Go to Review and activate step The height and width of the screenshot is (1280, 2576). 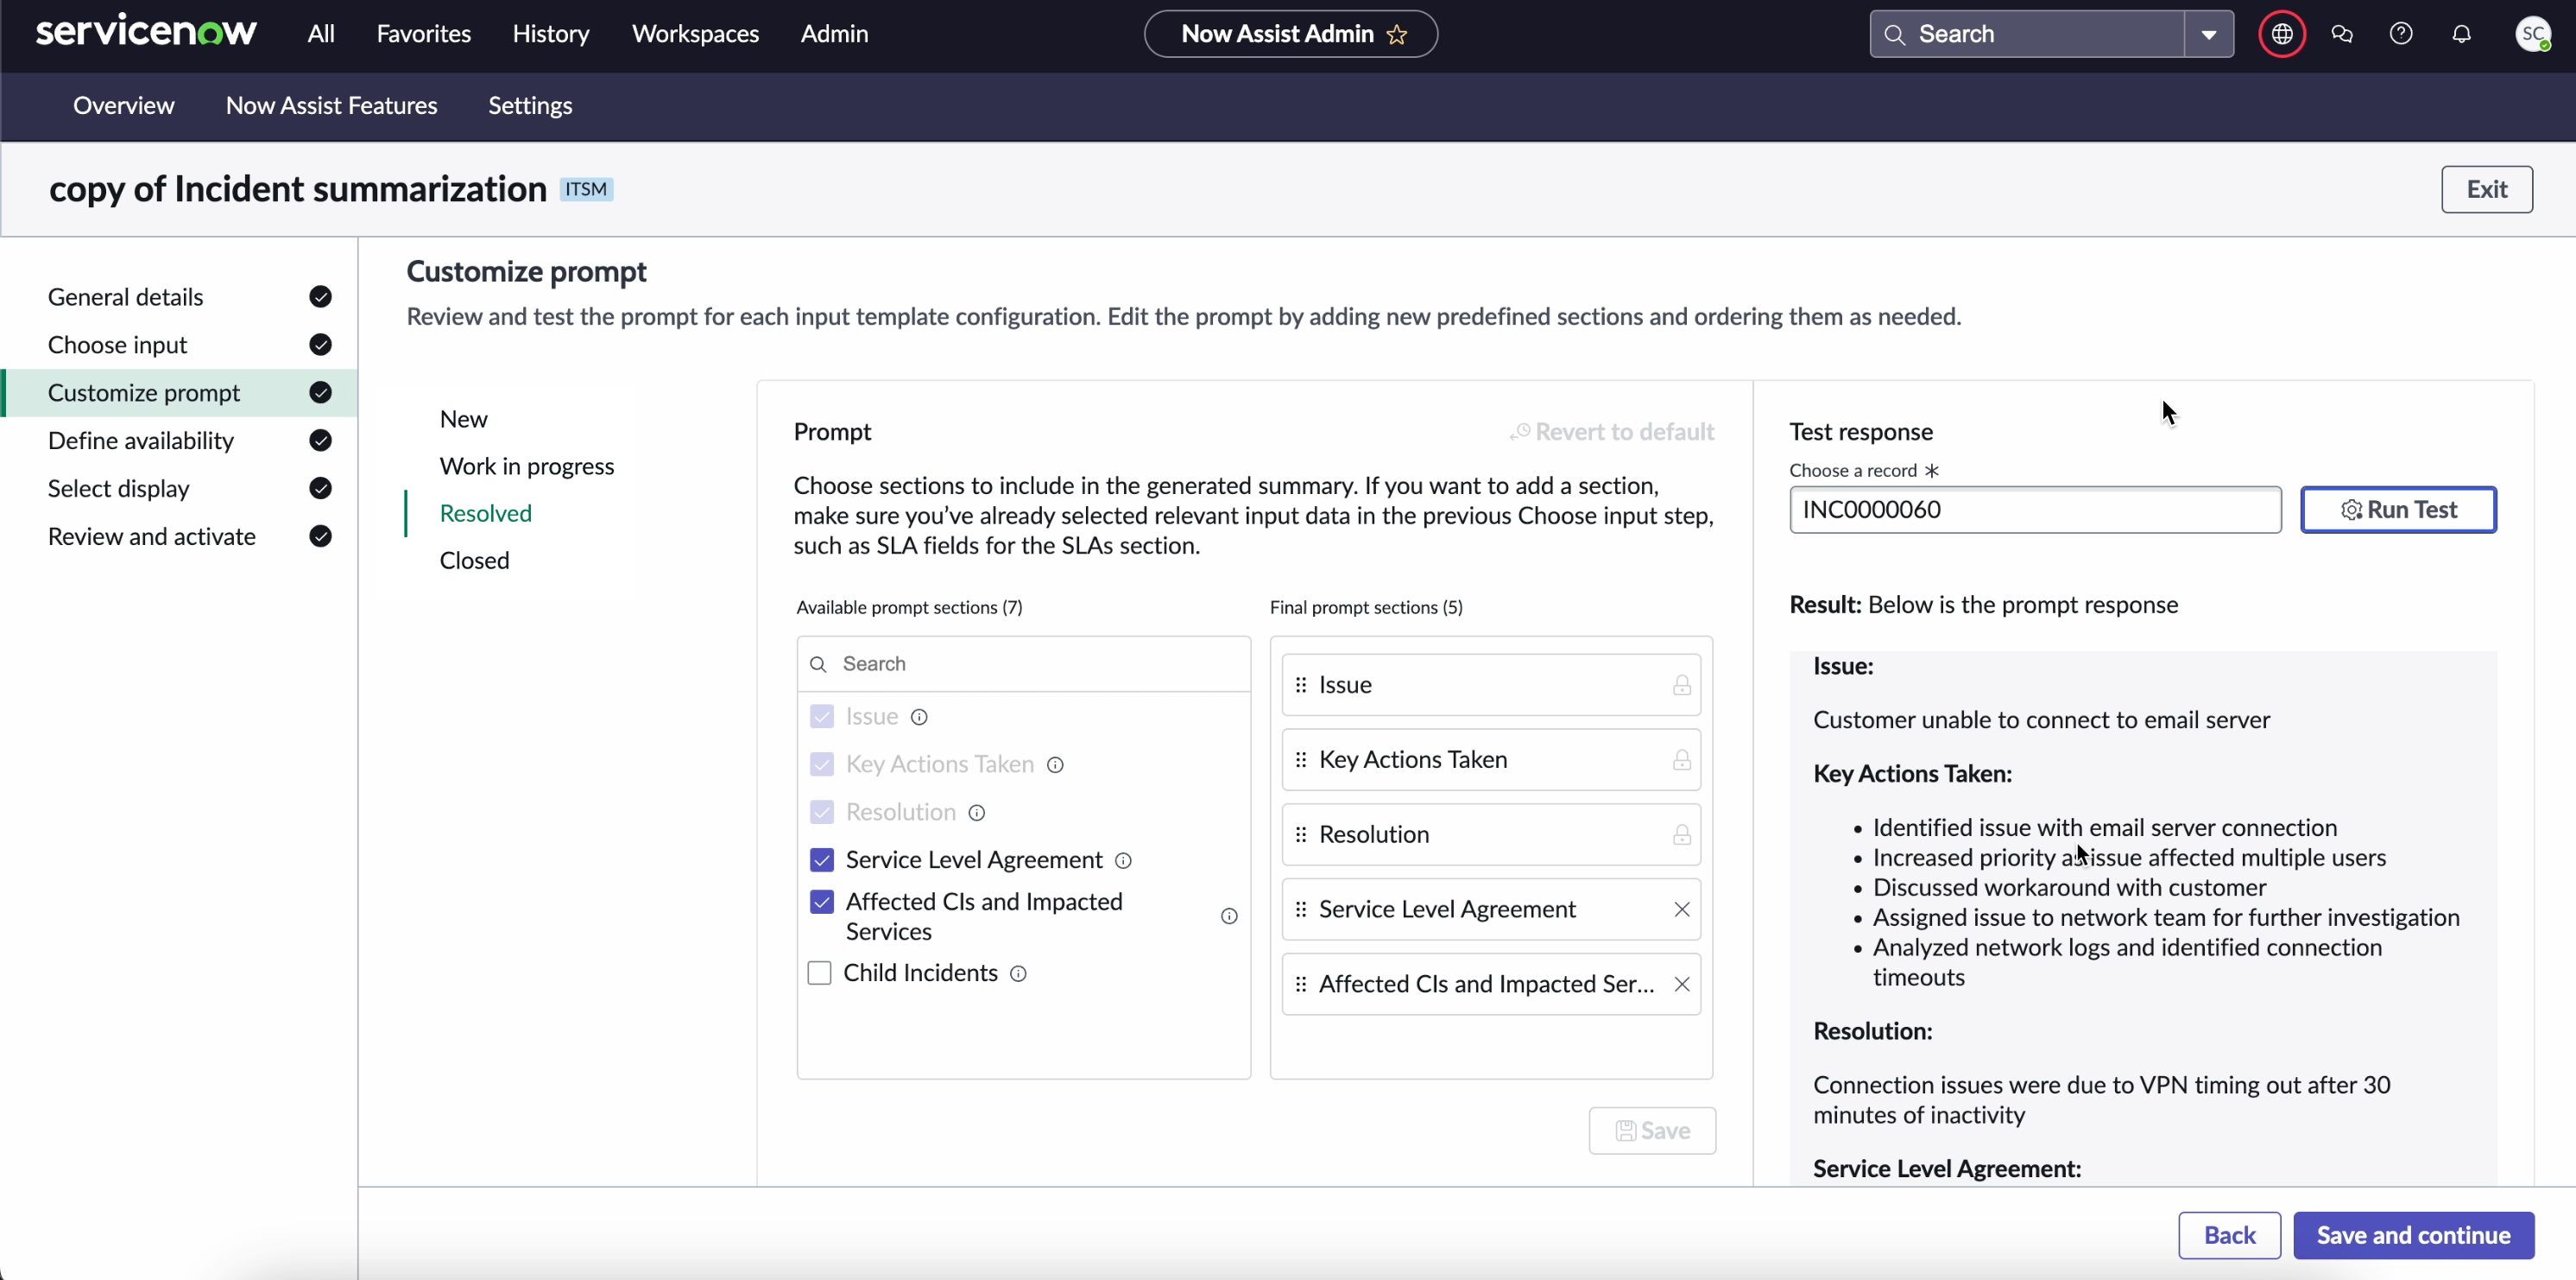coord(180,537)
